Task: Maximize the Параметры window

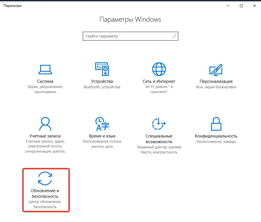Action: pyautogui.click(x=241, y=6)
